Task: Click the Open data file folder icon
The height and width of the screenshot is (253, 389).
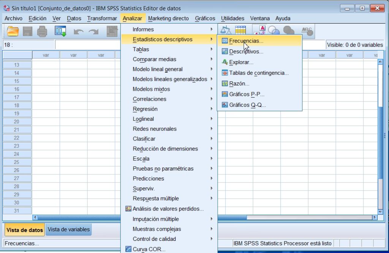Action: point(13,32)
